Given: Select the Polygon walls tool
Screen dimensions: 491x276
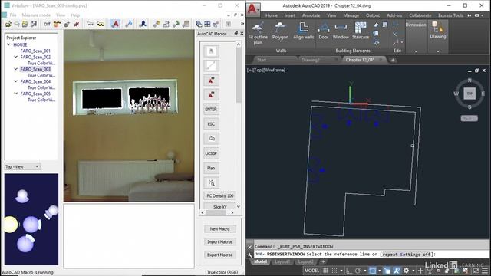Looking at the screenshot, I should [280, 31].
